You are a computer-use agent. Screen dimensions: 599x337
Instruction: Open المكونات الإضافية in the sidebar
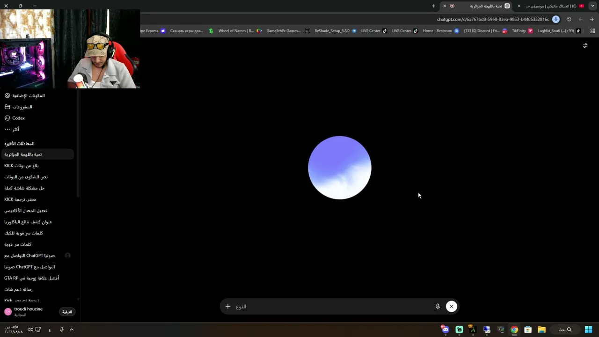pyautogui.click(x=37, y=95)
